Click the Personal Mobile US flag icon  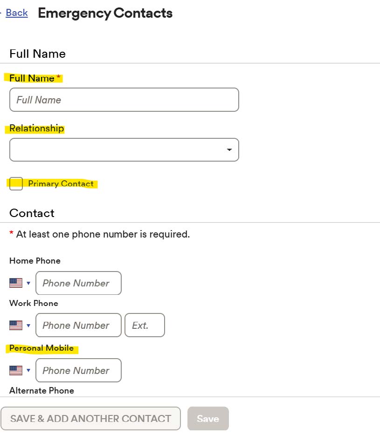pos(16,371)
